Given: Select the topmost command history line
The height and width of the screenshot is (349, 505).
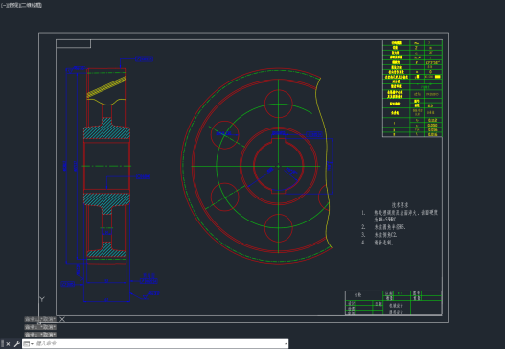Looking at the screenshot, I should coord(40,319).
